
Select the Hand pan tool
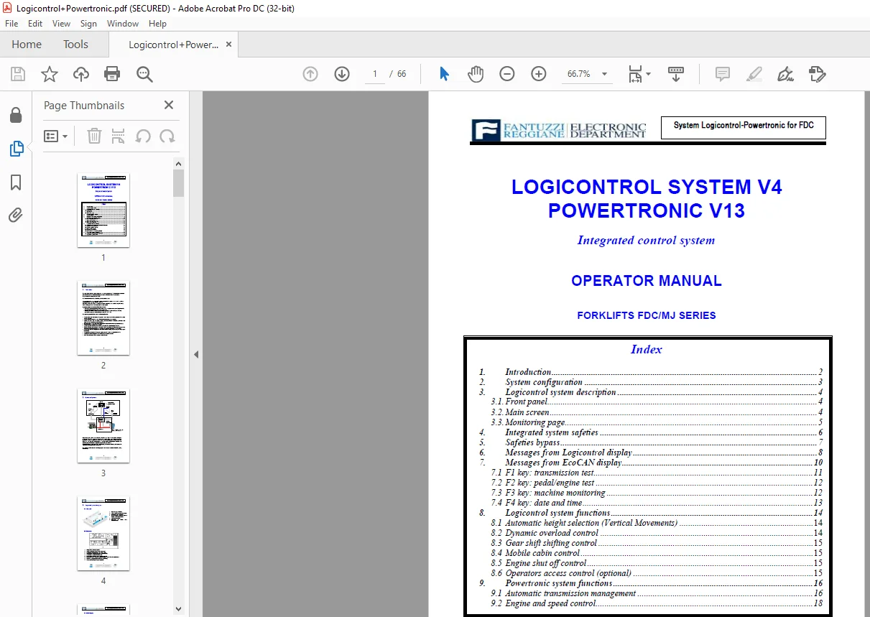click(476, 74)
